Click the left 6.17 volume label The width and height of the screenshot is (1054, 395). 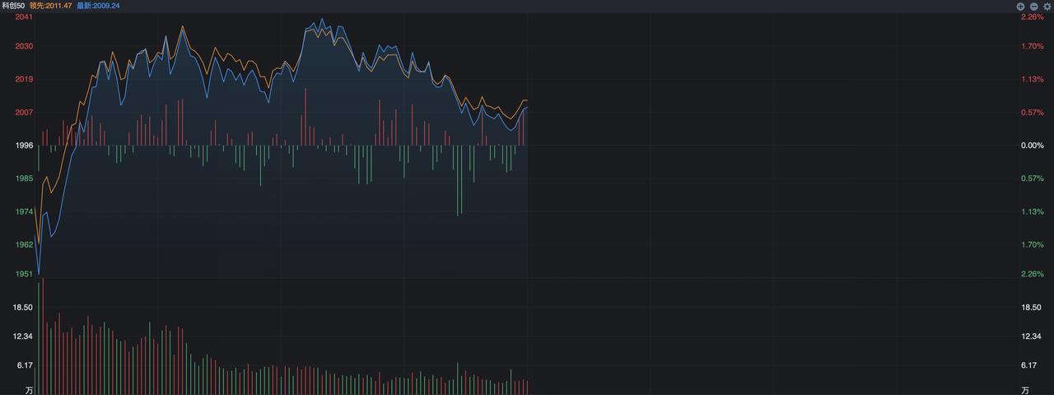click(x=25, y=365)
